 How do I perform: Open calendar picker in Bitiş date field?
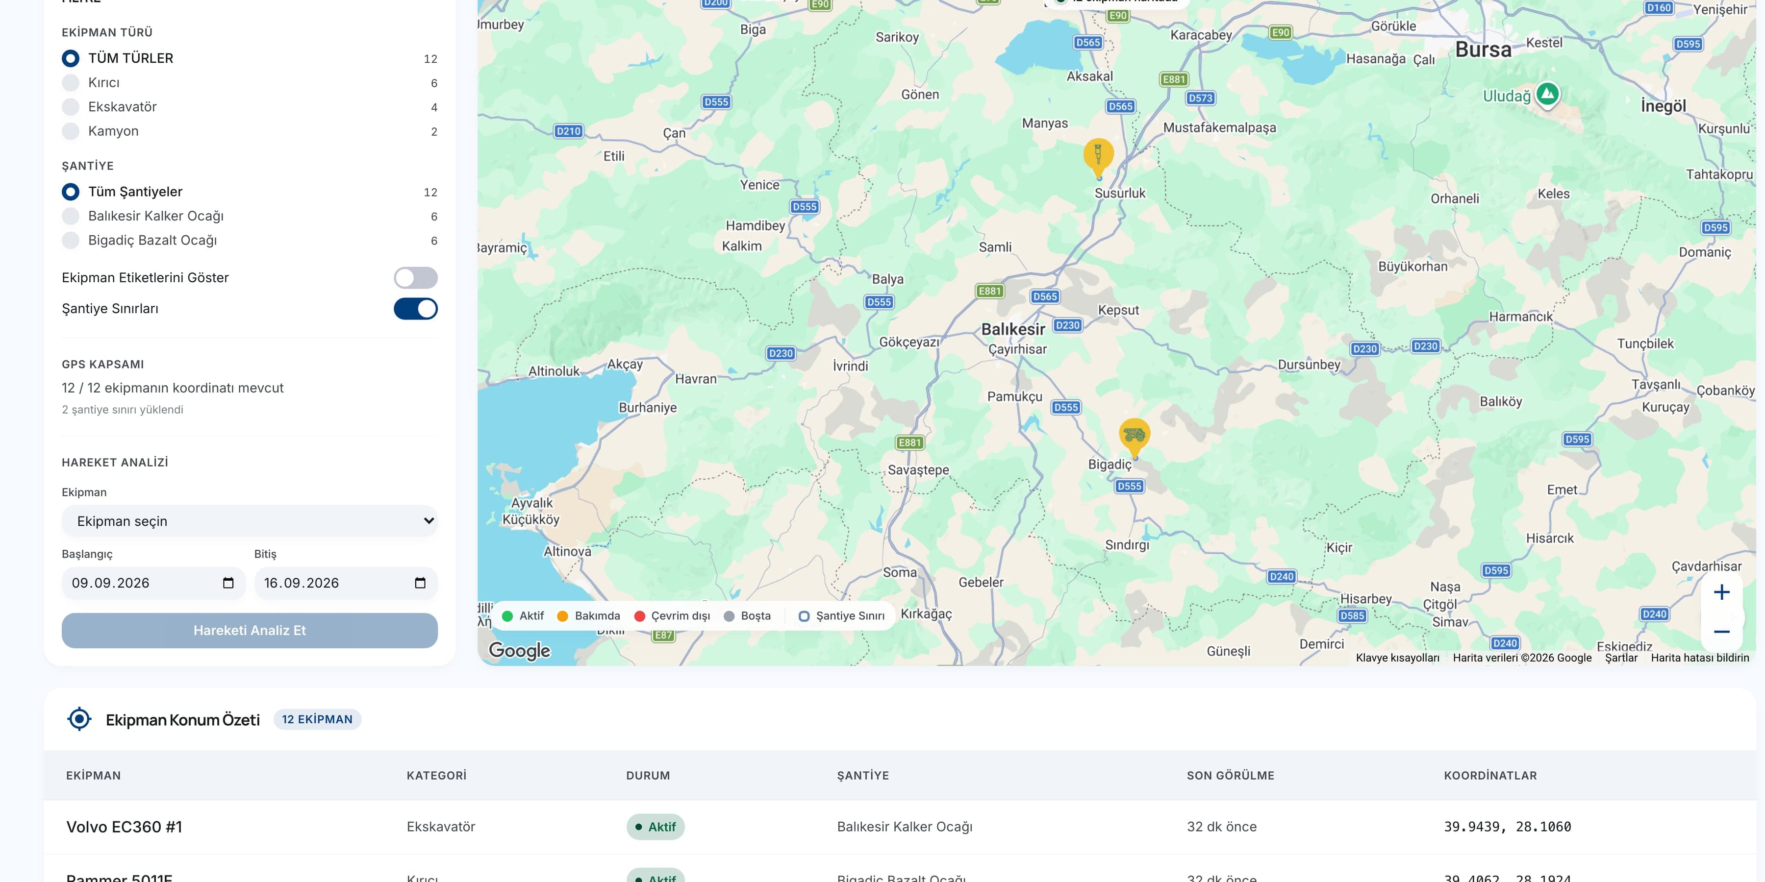[420, 583]
